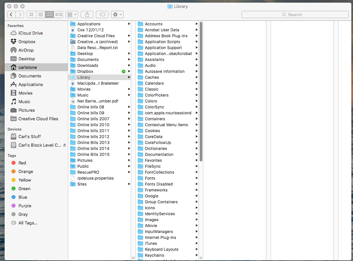This screenshot has height=261, width=353.
Task: Open Dropbox in the sidebar
Action: pos(36,42)
